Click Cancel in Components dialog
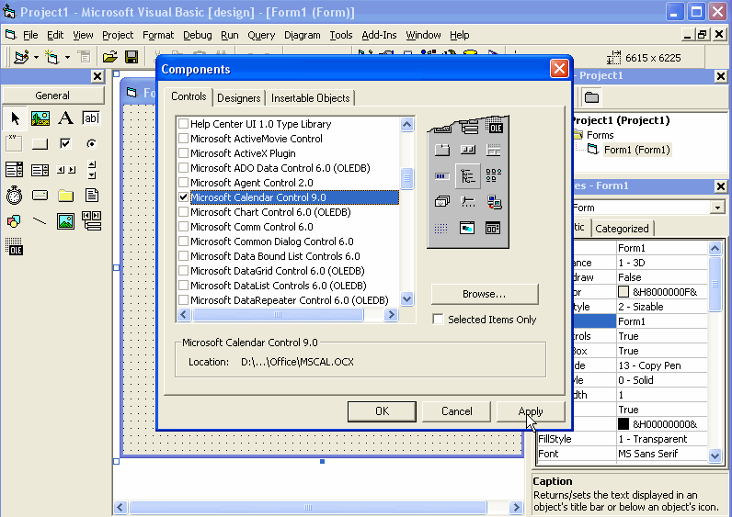Viewport: 732px width, 517px height. [x=456, y=411]
